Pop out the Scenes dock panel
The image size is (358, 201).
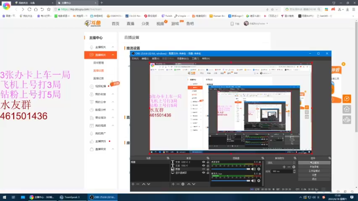[x=168, y=158]
